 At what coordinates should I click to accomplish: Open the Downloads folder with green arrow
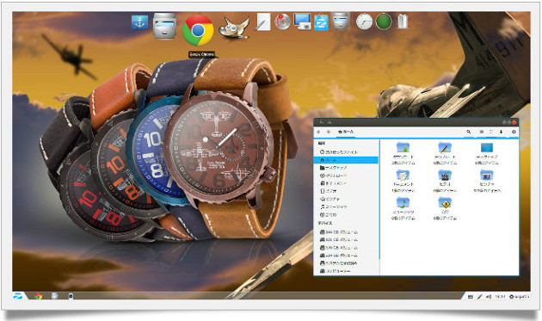[403, 153]
